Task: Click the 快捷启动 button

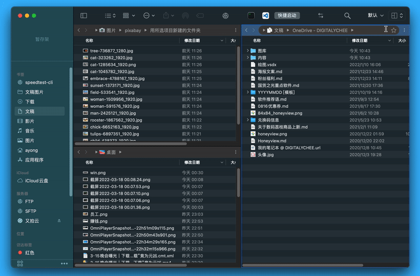Action: tap(287, 16)
